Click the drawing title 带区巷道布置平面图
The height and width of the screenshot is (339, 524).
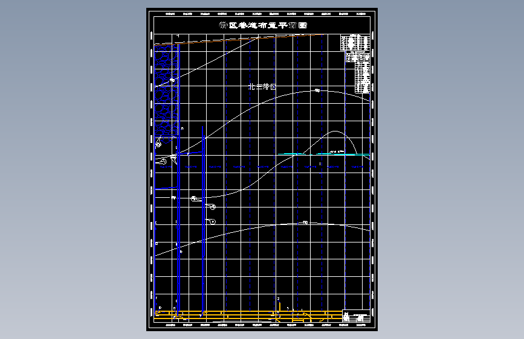click(263, 25)
